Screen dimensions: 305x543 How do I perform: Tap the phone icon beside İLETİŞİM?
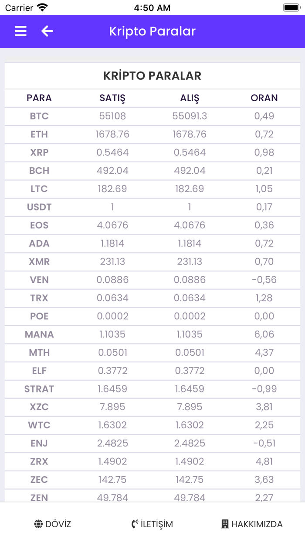click(135, 524)
